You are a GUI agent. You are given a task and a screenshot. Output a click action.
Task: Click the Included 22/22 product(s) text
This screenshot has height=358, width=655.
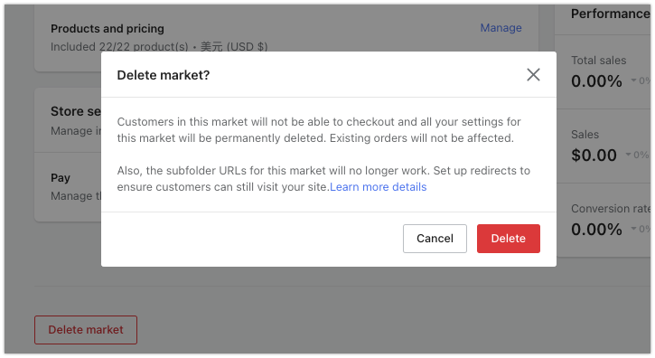click(x=119, y=46)
